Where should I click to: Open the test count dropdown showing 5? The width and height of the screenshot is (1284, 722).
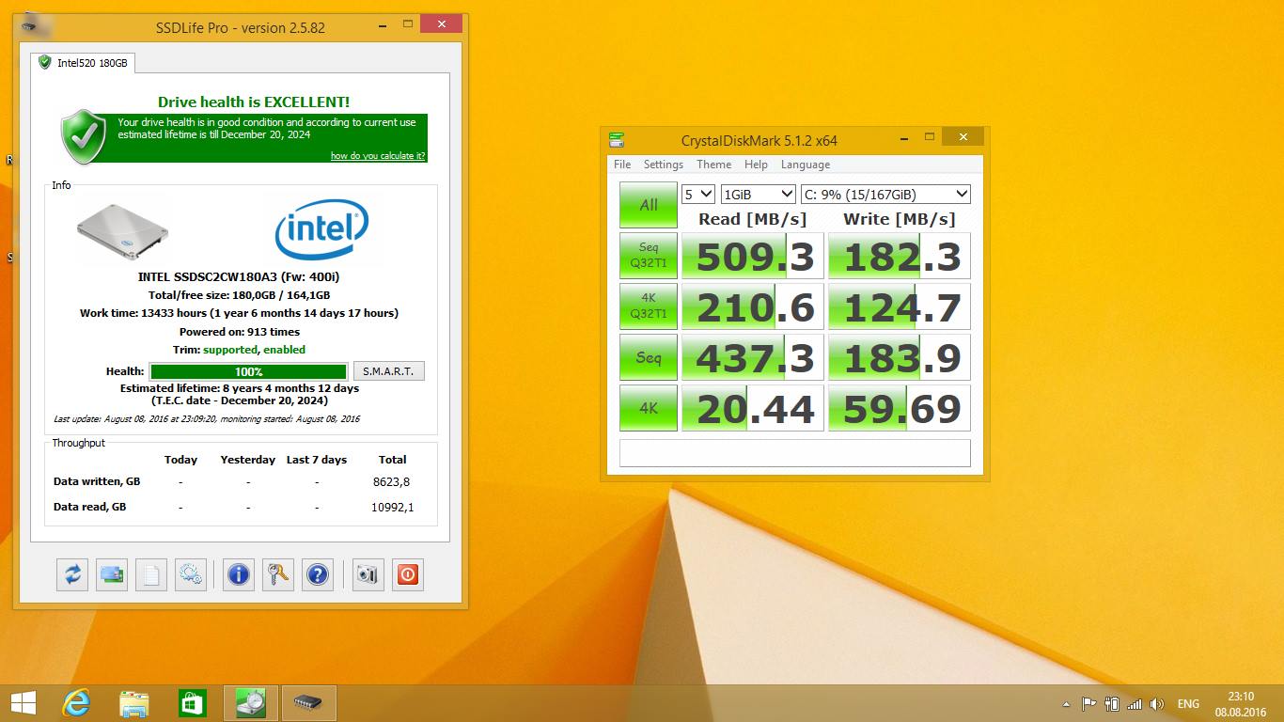[x=698, y=195]
